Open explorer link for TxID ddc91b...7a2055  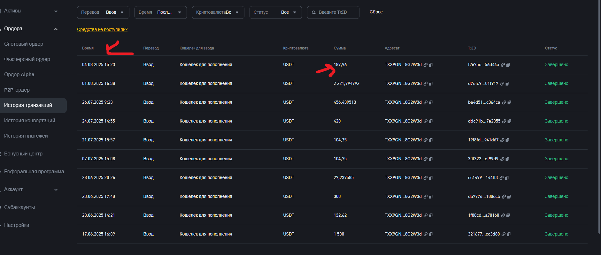point(504,121)
